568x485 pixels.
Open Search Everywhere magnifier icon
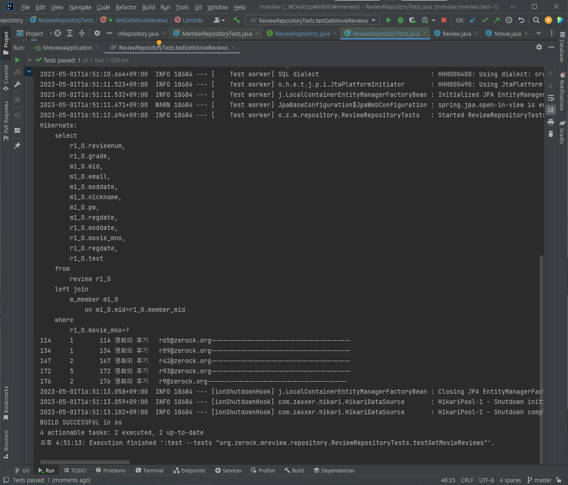[536, 20]
